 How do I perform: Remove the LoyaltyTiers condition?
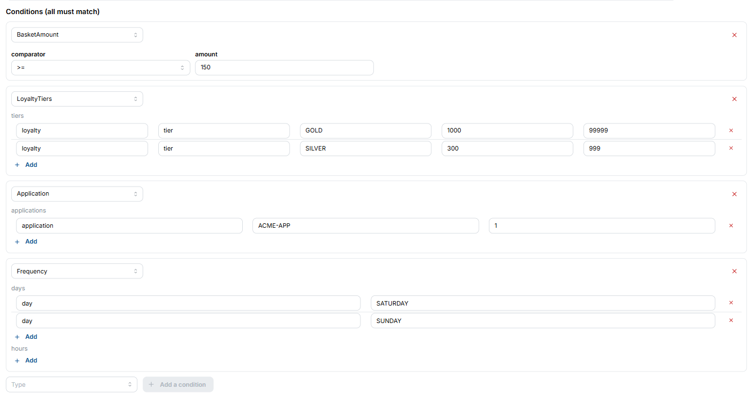click(734, 99)
